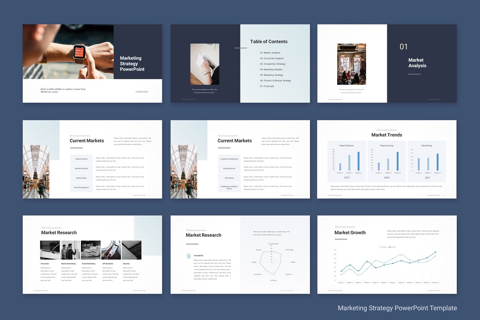Select the 'Social Marketing' grayscale photo
Viewport: 480px width, 320px height.
click(91, 250)
